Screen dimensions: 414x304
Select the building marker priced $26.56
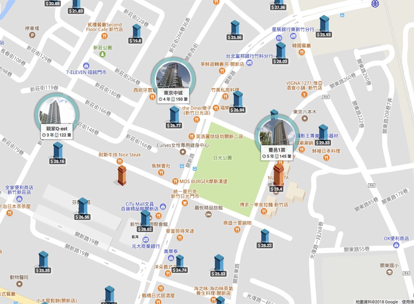(x=82, y=209)
